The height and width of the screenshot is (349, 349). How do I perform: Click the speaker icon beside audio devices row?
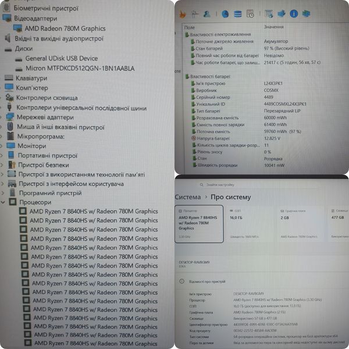(8, 38)
